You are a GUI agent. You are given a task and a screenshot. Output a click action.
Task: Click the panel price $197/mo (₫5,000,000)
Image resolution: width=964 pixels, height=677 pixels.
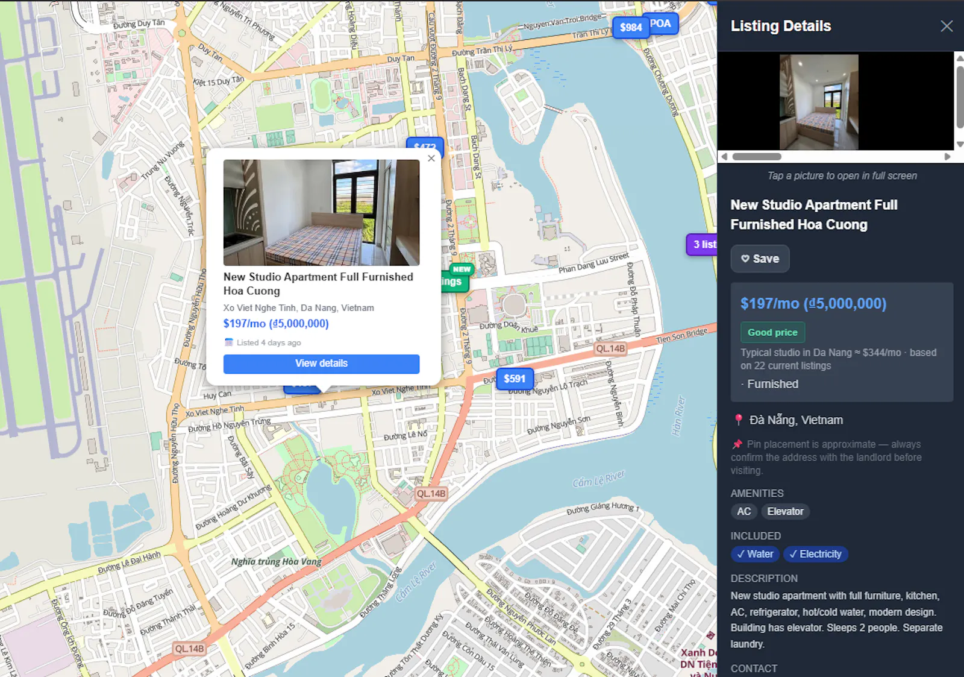pos(813,303)
